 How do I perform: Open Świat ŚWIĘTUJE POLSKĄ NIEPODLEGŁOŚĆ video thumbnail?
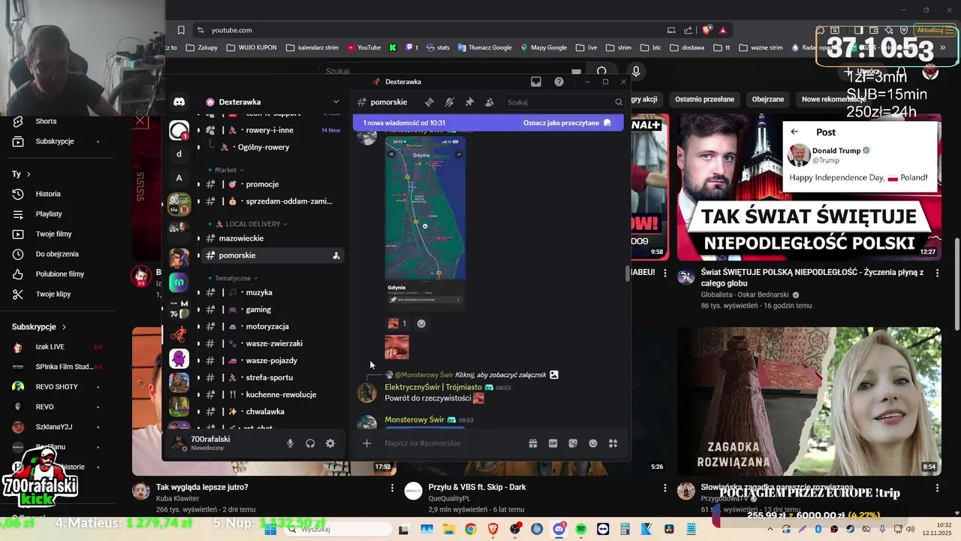click(x=809, y=187)
